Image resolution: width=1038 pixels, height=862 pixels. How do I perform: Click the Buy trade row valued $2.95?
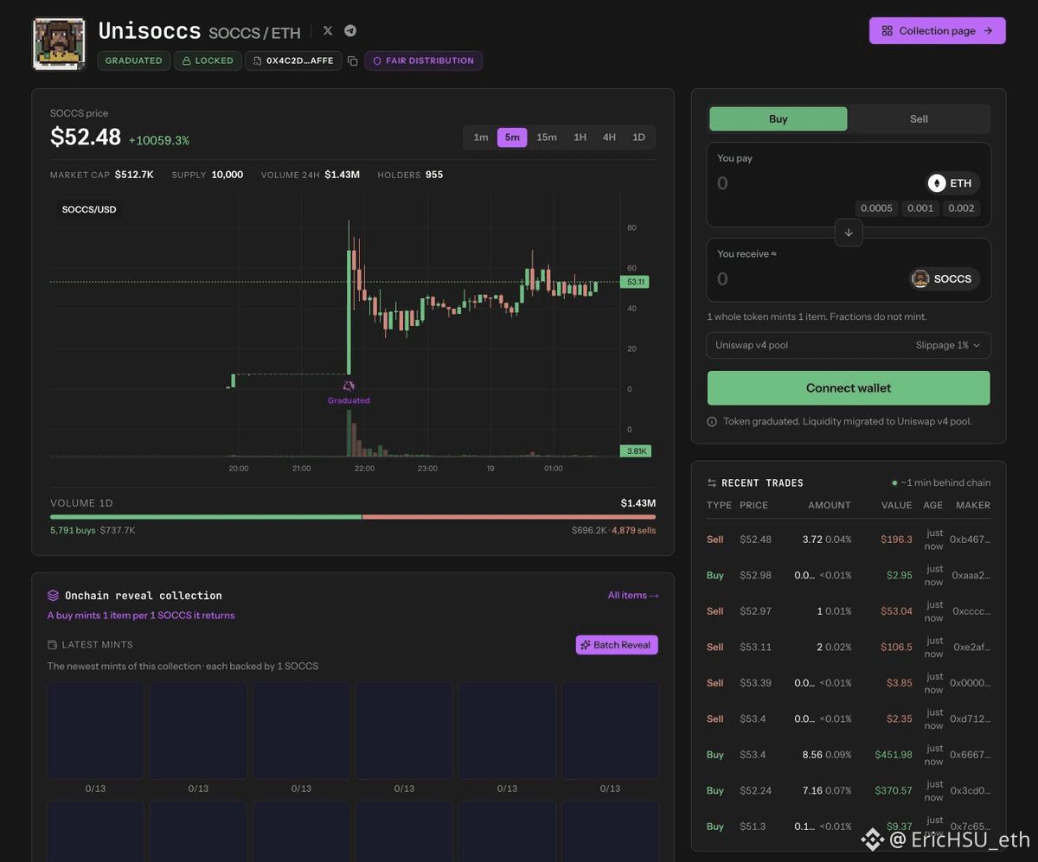849,575
